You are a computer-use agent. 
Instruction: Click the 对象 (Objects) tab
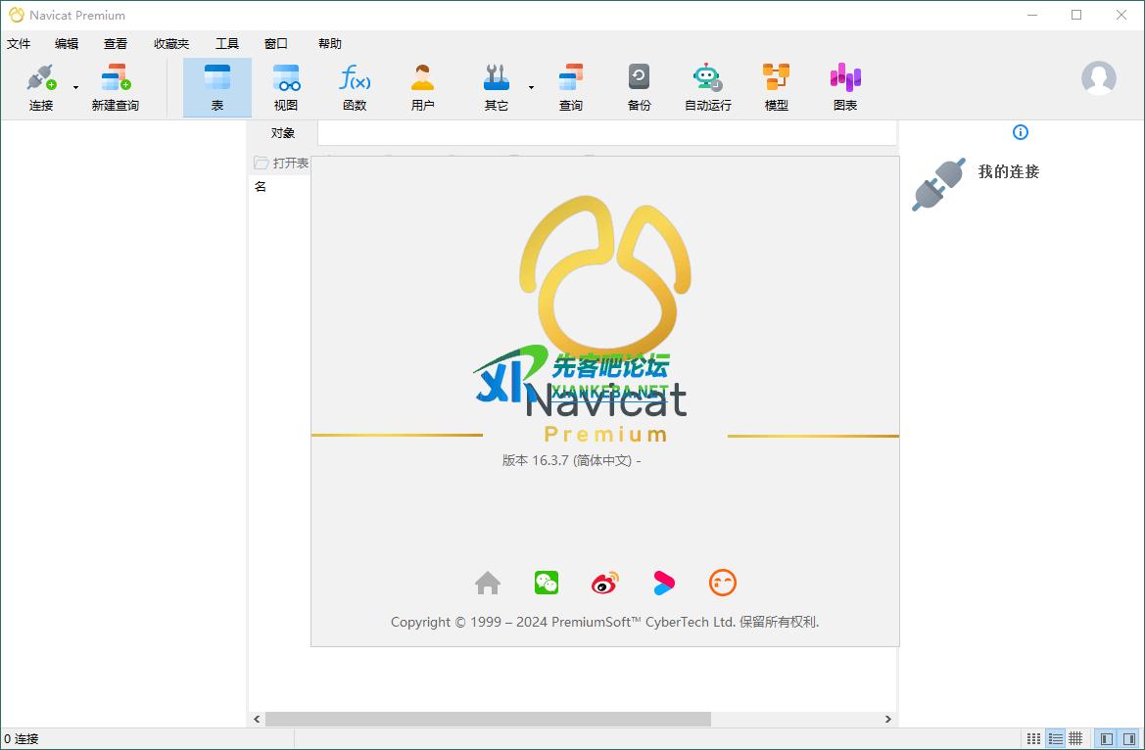point(283,133)
